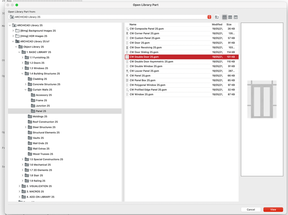Expand the [HImg] HDR Images 25 folder

tap(13, 36)
